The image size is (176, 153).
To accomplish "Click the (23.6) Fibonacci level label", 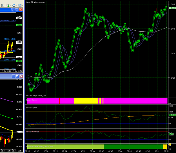I will pyautogui.click(x=10, y=39).
